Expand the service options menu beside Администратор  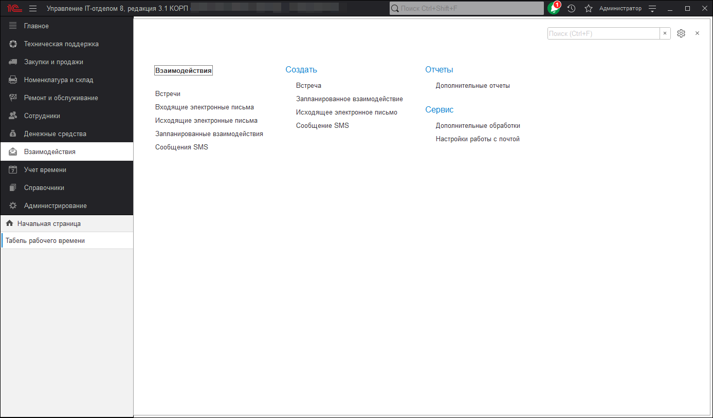pos(652,8)
